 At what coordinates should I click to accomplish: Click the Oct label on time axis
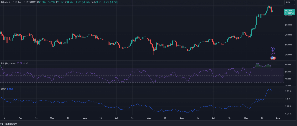tap(213, 118)
